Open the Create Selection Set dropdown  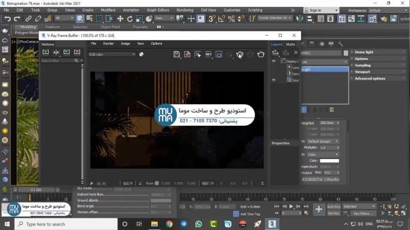tap(275, 18)
